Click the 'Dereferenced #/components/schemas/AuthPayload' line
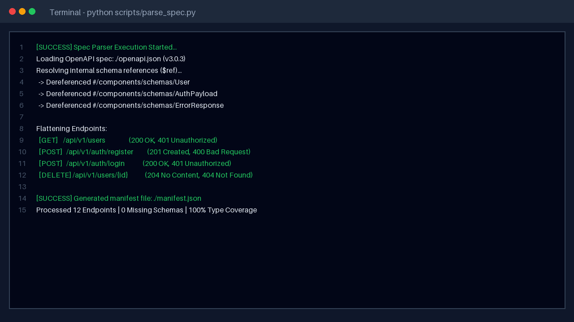 click(128, 94)
